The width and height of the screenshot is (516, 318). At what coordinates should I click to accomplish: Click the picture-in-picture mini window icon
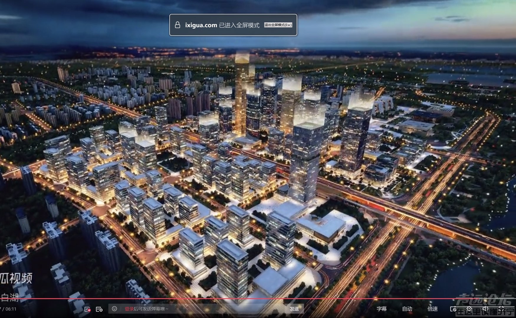tap(453, 309)
